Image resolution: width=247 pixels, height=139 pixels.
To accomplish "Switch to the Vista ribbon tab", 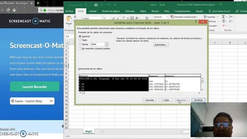I will pyautogui.click(x=166, y=11).
